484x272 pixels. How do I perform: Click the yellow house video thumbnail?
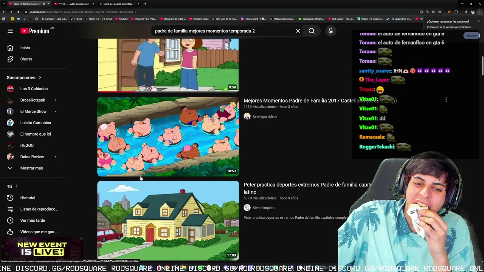168,221
